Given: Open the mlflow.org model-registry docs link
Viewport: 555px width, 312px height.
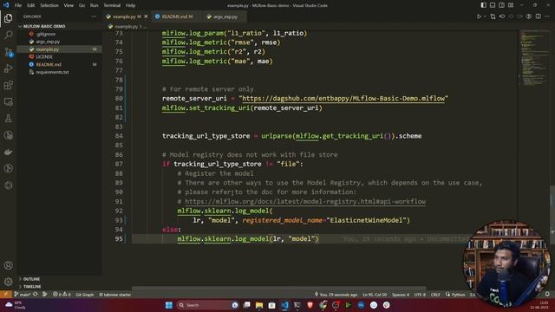Looking at the screenshot, I should 305,201.
